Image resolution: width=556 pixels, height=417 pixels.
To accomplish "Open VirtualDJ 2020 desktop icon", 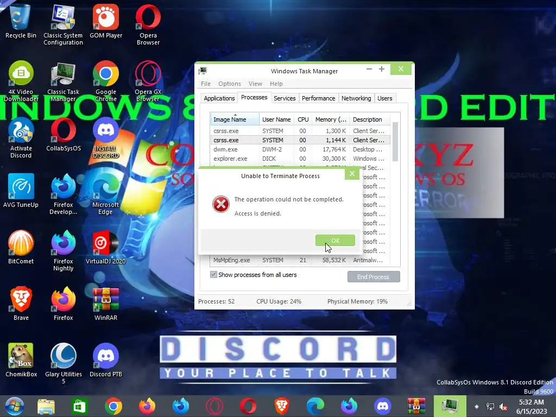I will [106, 247].
